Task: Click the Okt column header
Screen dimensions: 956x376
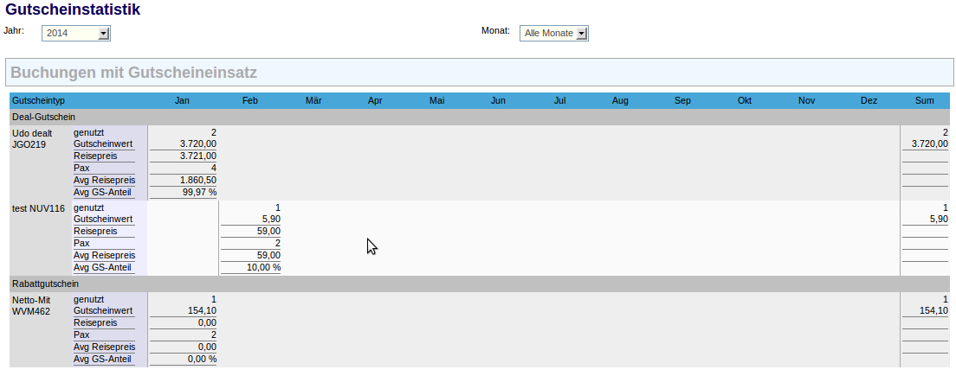Action: coord(744,101)
